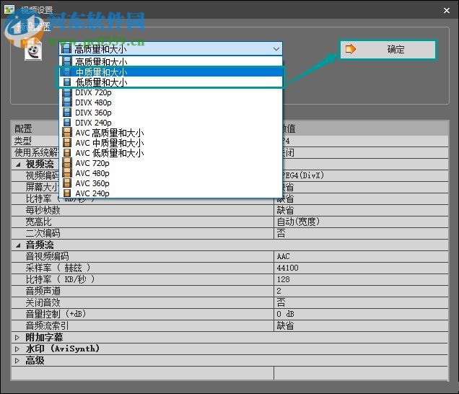Expand the 附加字幕 section
459x394 pixels.
pos(17,338)
